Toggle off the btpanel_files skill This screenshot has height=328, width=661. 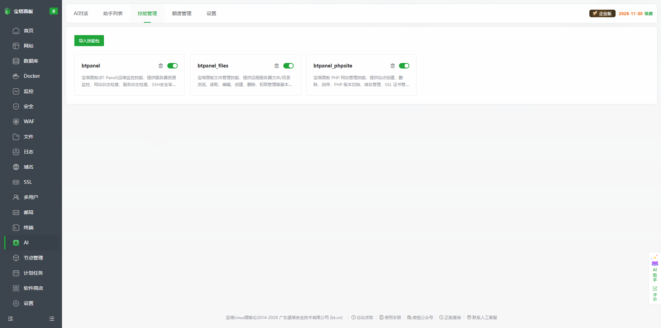[288, 66]
